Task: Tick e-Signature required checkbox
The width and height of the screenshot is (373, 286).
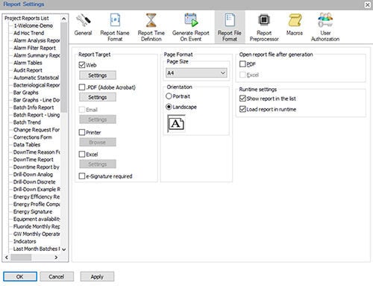Action: click(82, 176)
